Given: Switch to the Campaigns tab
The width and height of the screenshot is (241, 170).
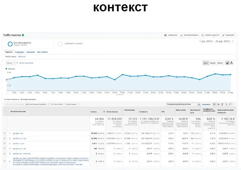Looking at the screenshot, I should (x=19, y=52).
